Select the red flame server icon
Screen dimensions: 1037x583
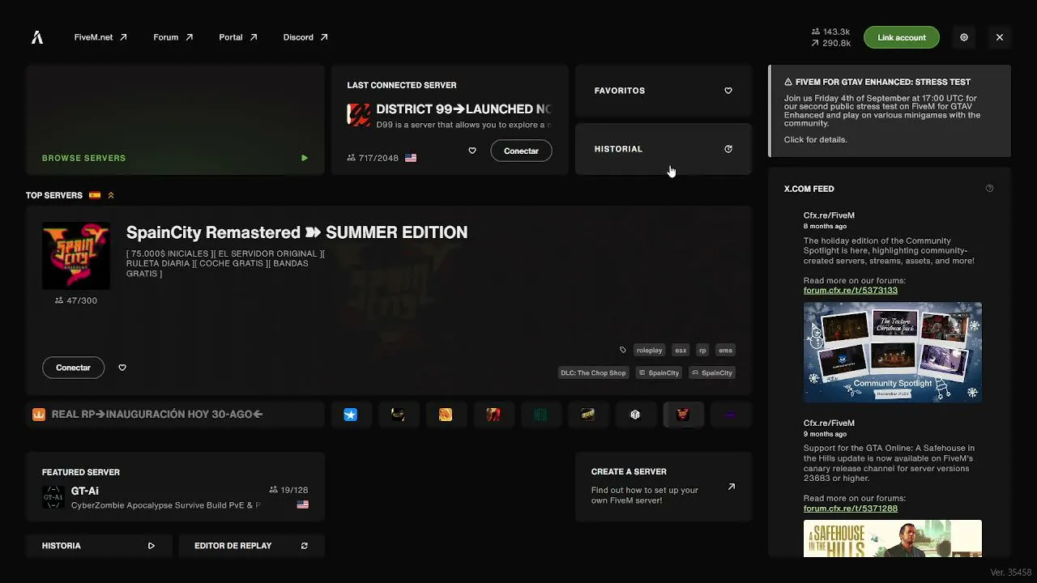coord(493,415)
